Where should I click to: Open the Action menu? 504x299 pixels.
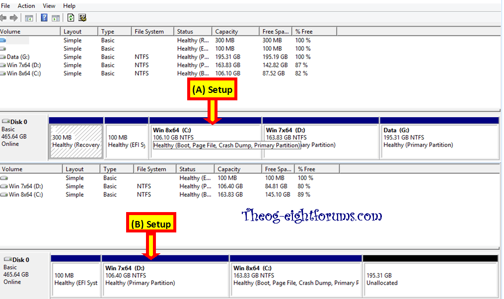tap(26, 6)
